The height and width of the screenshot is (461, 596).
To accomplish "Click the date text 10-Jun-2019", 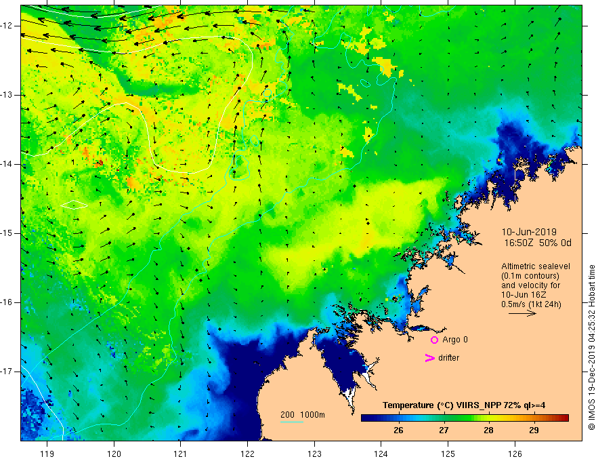I will point(529,232).
